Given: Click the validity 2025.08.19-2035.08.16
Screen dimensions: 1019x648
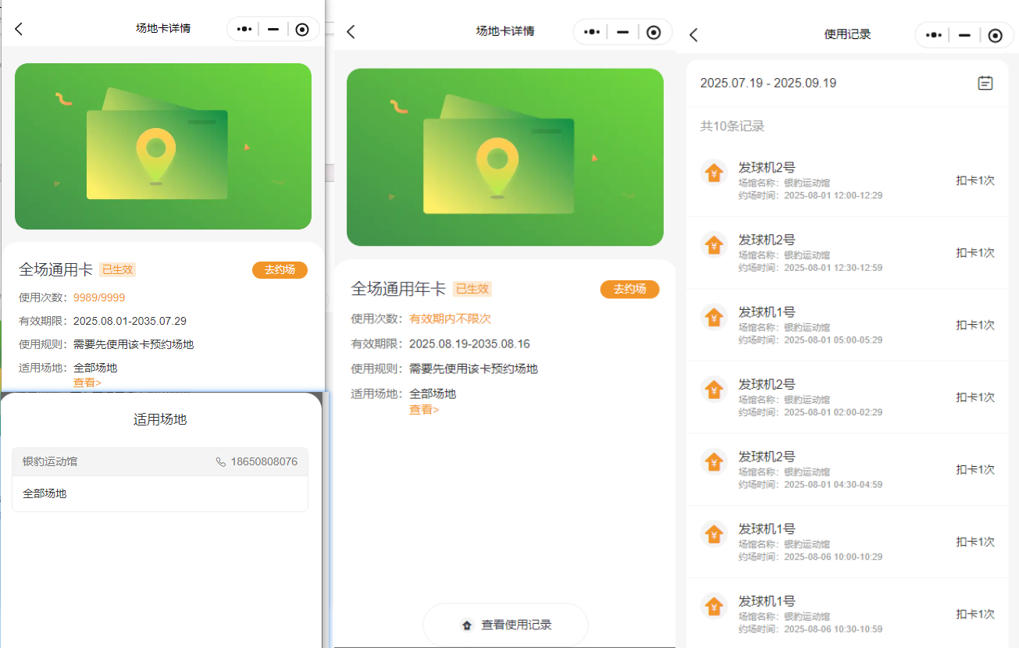Looking at the screenshot, I should pyautogui.click(x=470, y=344).
